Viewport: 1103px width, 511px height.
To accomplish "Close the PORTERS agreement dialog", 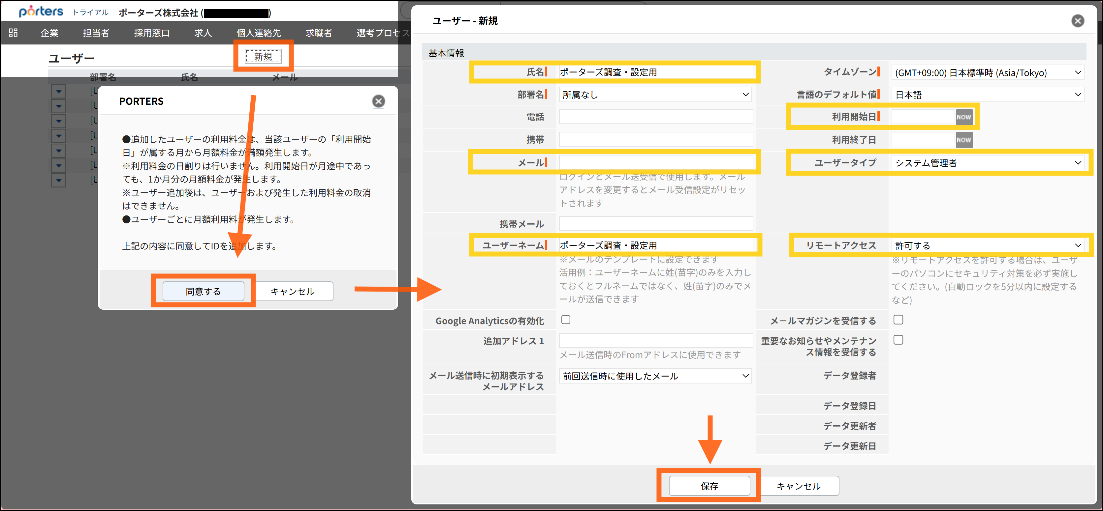I will point(378,101).
